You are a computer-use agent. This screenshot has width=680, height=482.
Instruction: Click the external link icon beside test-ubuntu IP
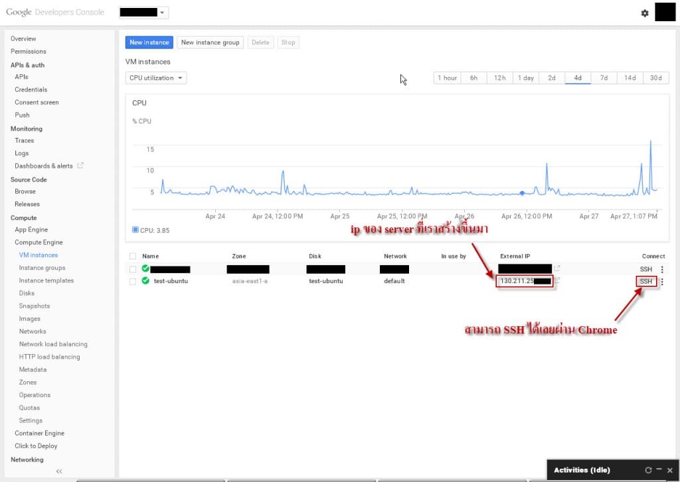pos(558,280)
